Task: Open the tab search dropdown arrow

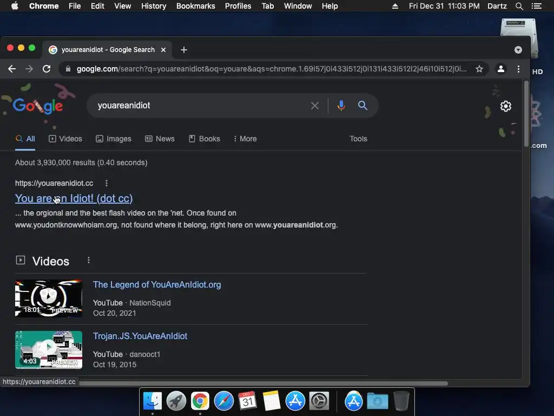Action: point(518,50)
